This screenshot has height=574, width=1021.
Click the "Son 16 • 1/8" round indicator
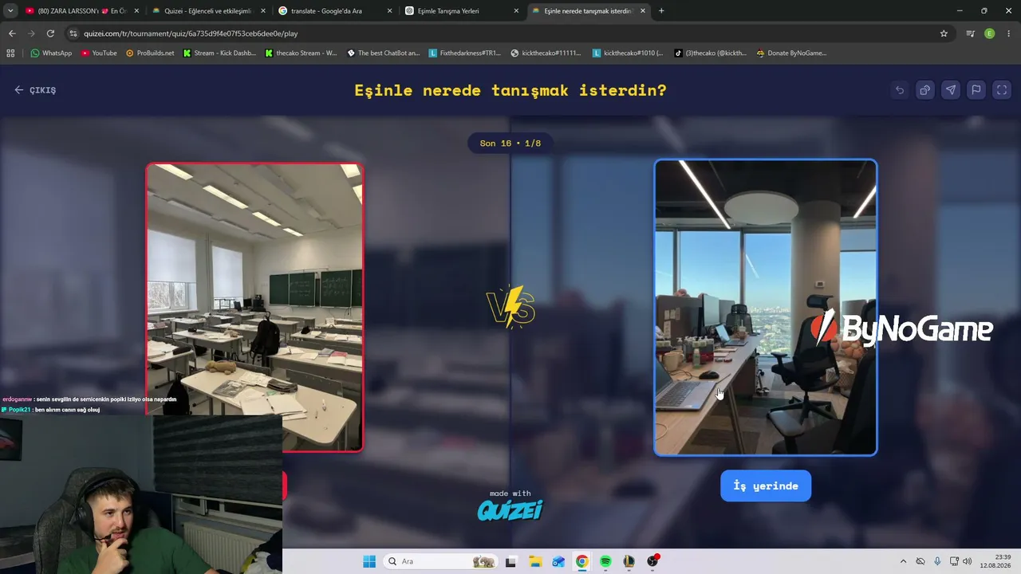tap(510, 143)
